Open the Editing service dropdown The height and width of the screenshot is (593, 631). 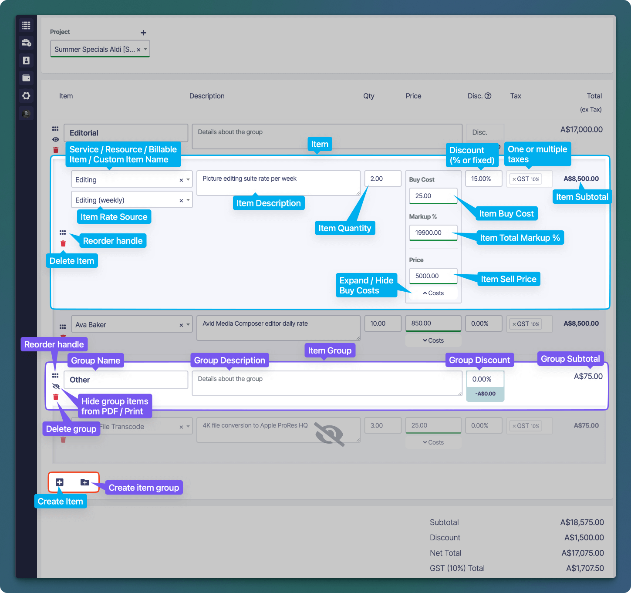tap(188, 180)
